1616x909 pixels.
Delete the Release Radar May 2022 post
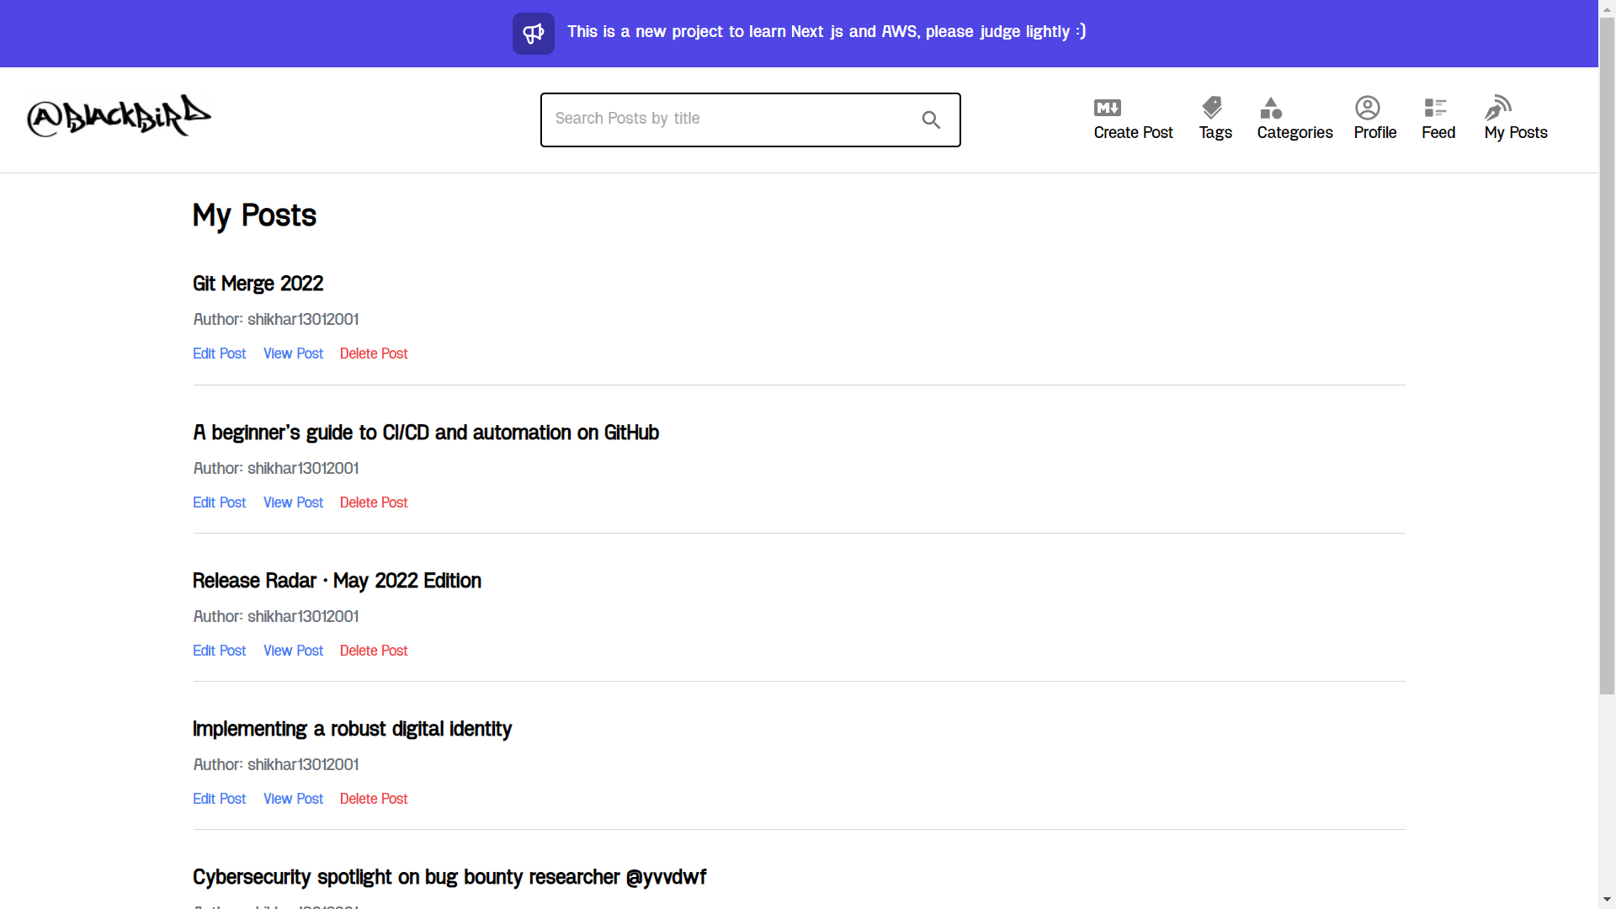tap(374, 651)
